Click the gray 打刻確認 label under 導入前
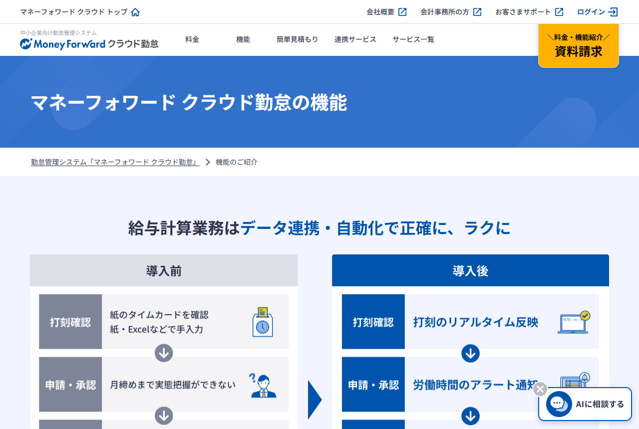 70,322
